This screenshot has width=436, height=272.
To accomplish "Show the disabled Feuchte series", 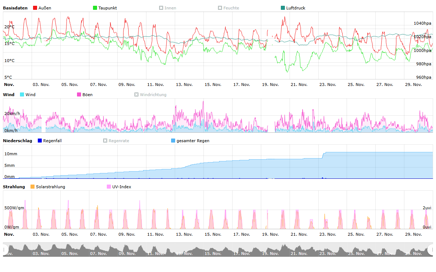I will pos(228,8).
